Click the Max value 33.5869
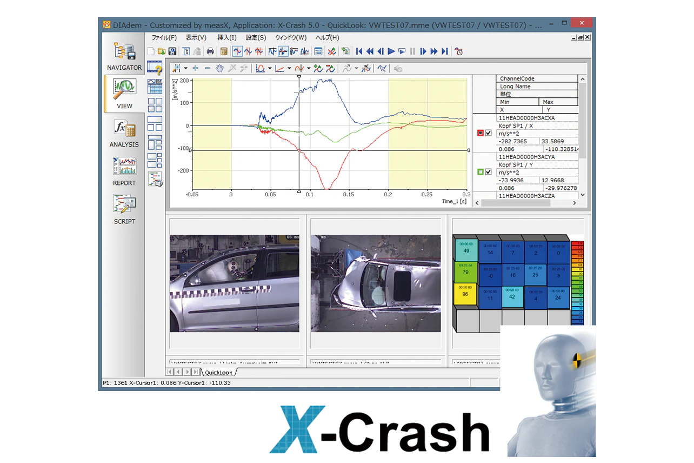Viewport: 694px width, 463px height. [x=559, y=141]
